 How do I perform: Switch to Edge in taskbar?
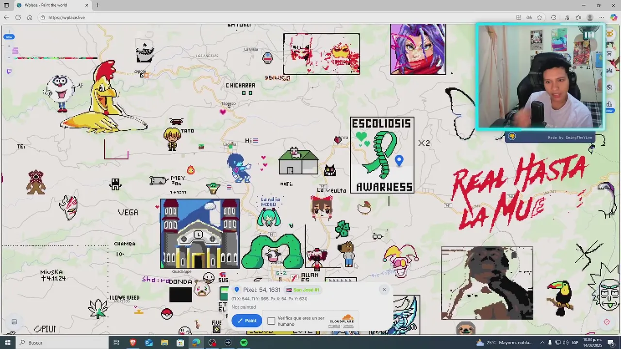[x=196, y=343]
